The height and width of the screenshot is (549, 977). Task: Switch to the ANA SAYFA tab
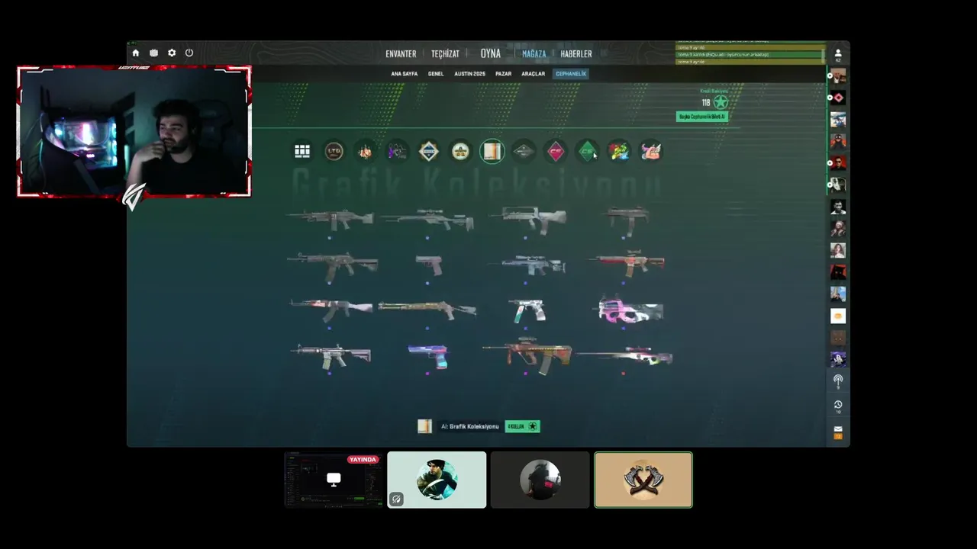point(405,74)
